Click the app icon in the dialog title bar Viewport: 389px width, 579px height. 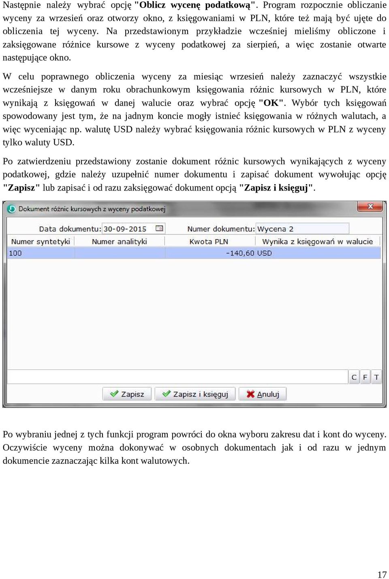11,209
